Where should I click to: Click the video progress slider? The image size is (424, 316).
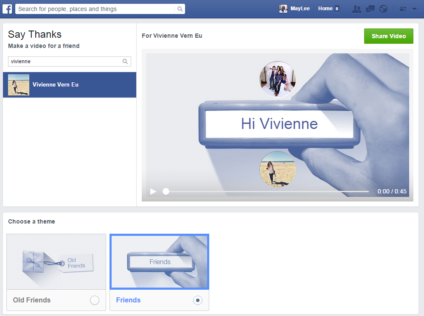click(x=267, y=191)
